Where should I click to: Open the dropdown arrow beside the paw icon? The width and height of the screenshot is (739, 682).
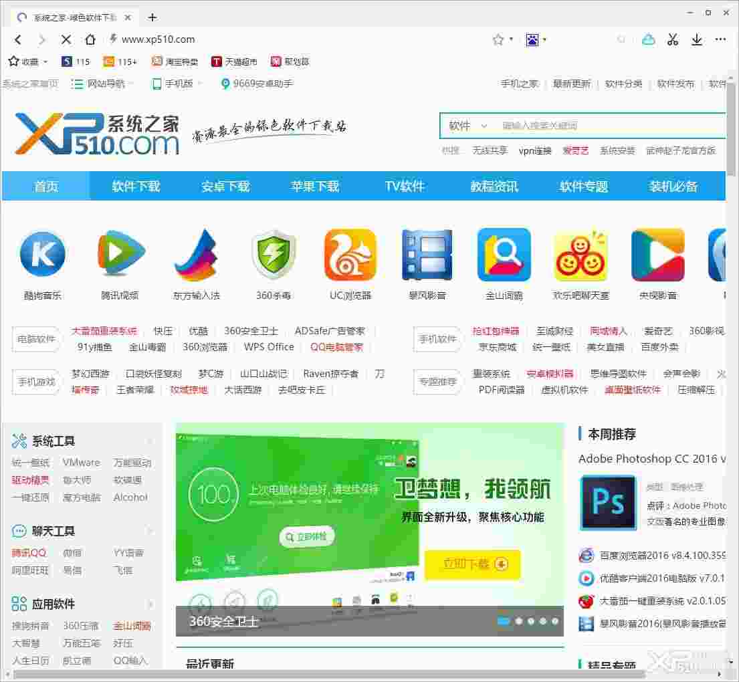click(x=545, y=39)
